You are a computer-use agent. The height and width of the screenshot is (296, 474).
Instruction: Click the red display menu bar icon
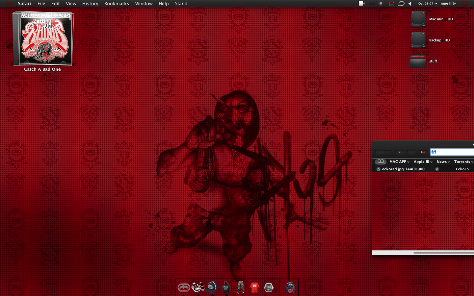tap(391, 4)
